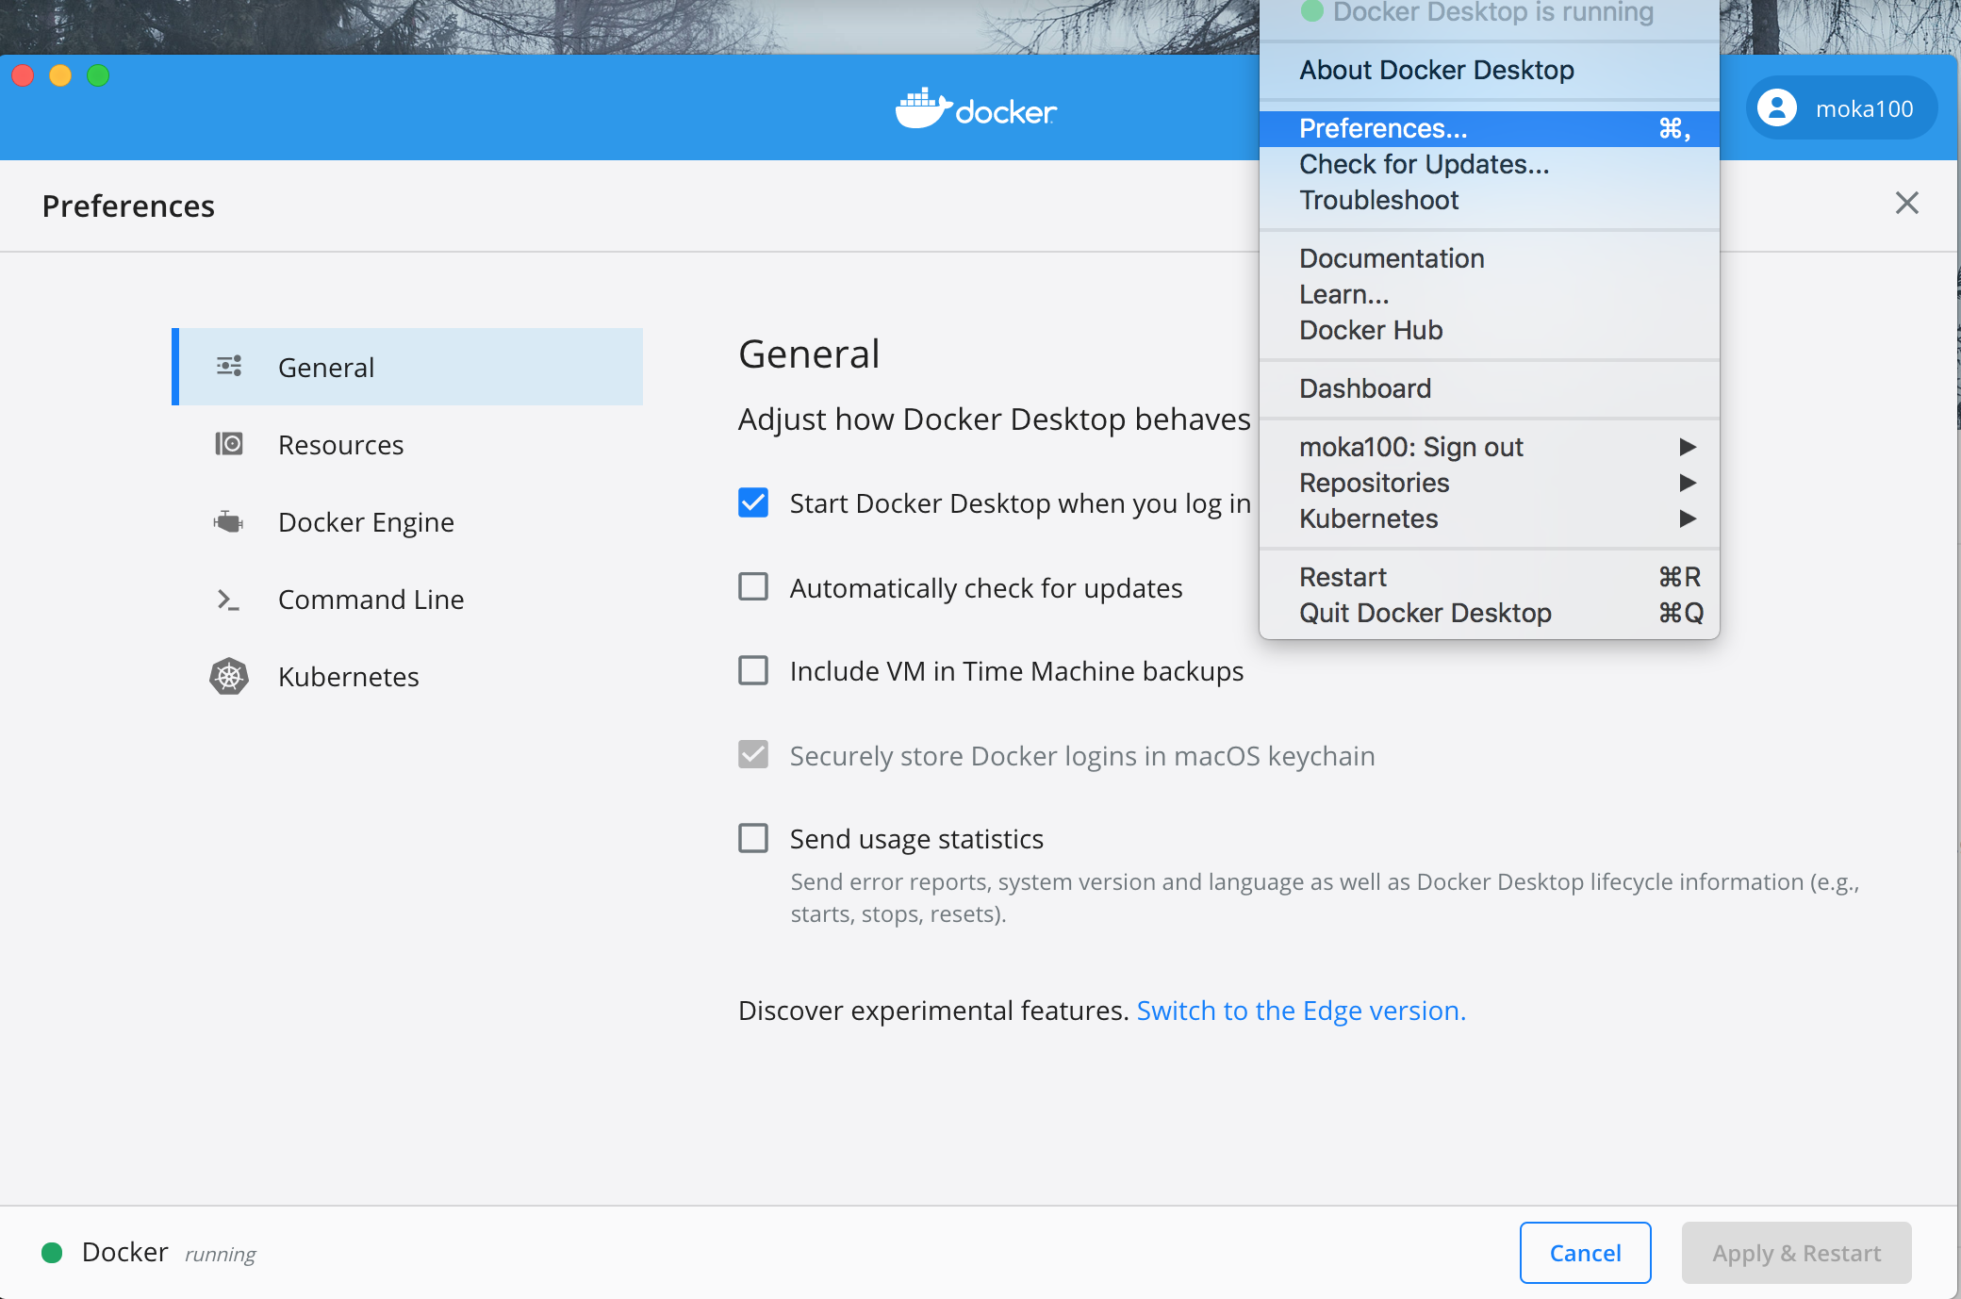The height and width of the screenshot is (1299, 1961).
Task: Open the Troubleshoot menu entry
Action: click(1379, 200)
